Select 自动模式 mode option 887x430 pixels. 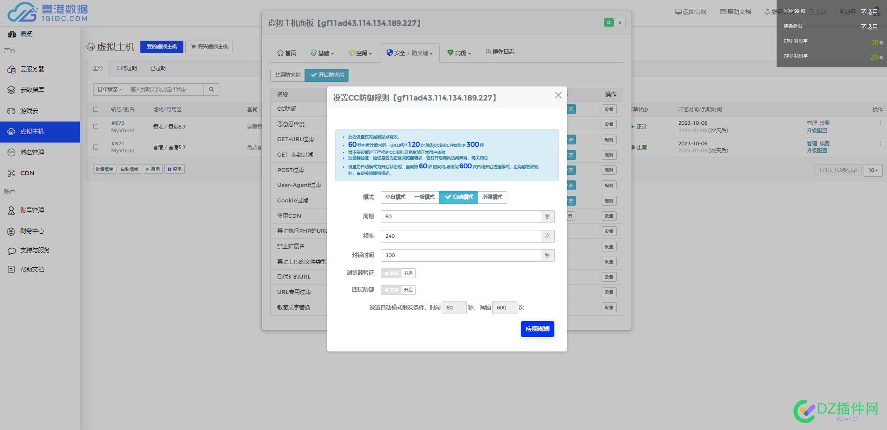point(458,197)
